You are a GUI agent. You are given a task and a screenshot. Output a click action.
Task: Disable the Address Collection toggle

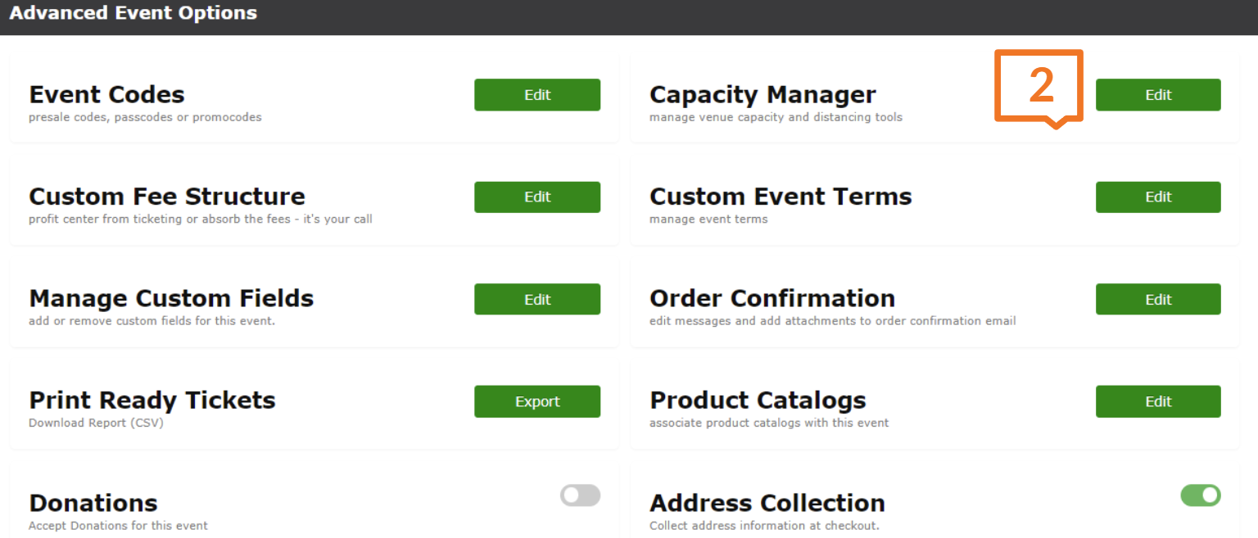[1201, 495]
